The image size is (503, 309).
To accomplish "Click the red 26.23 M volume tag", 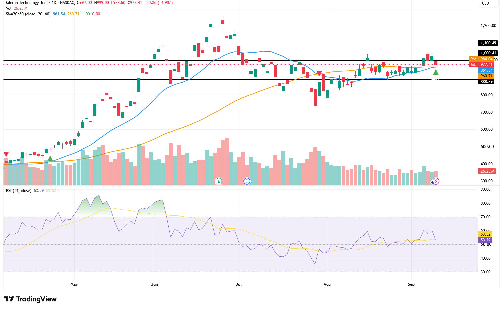I will [x=487, y=171].
